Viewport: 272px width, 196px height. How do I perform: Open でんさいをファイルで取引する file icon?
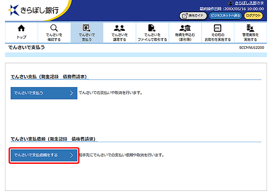coord(152,28)
